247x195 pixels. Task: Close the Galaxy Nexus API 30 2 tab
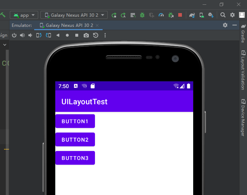pyautogui.click(x=97, y=25)
